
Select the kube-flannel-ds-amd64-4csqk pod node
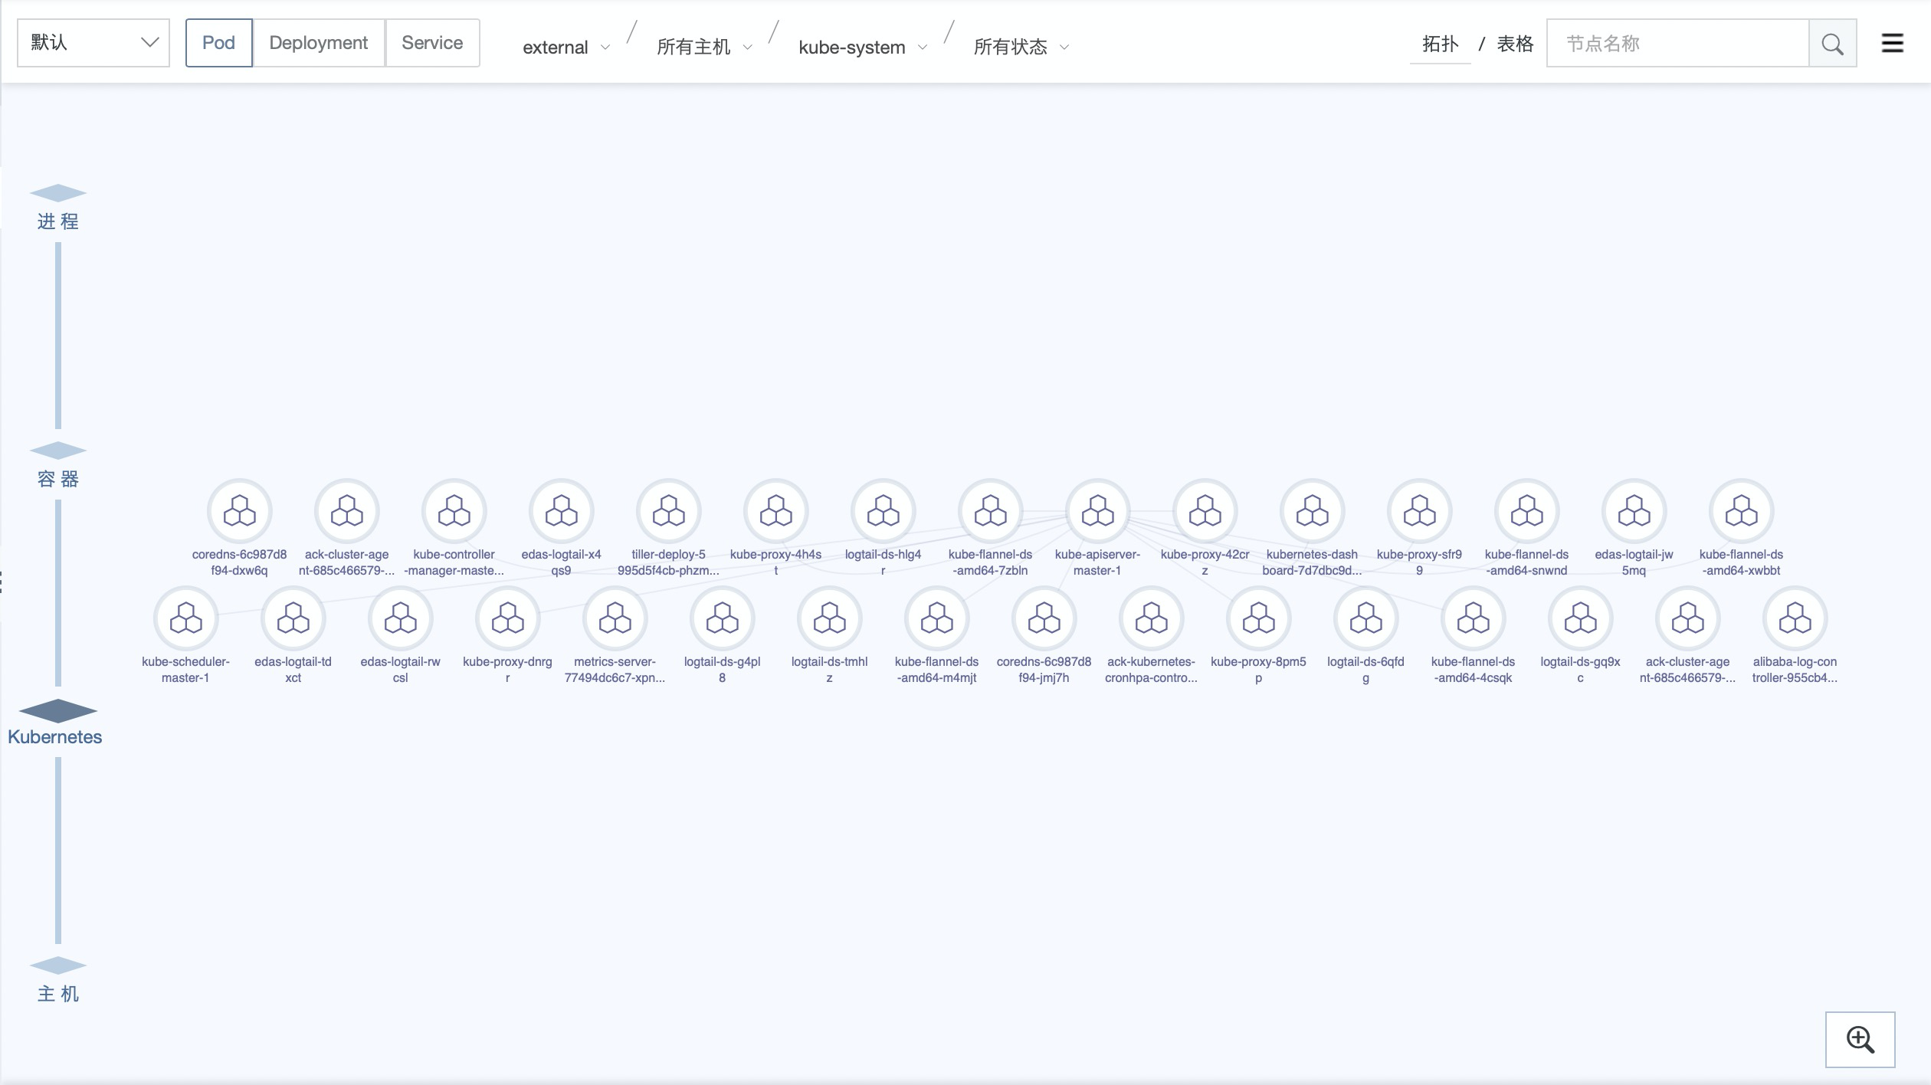click(x=1474, y=618)
